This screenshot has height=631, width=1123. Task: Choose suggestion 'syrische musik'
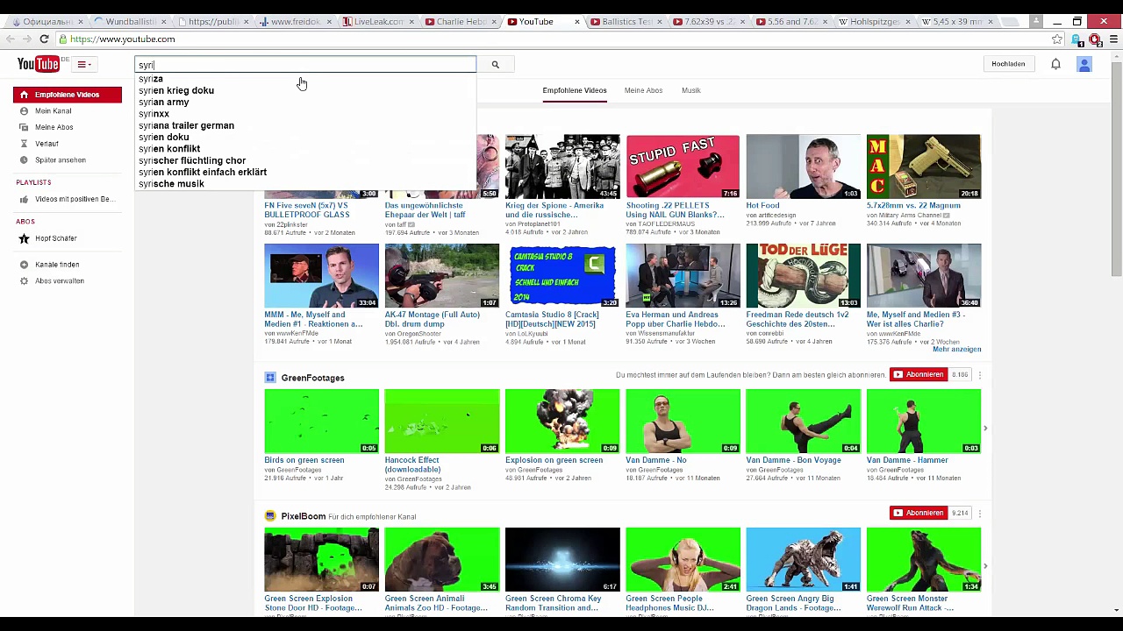pyautogui.click(x=171, y=184)
